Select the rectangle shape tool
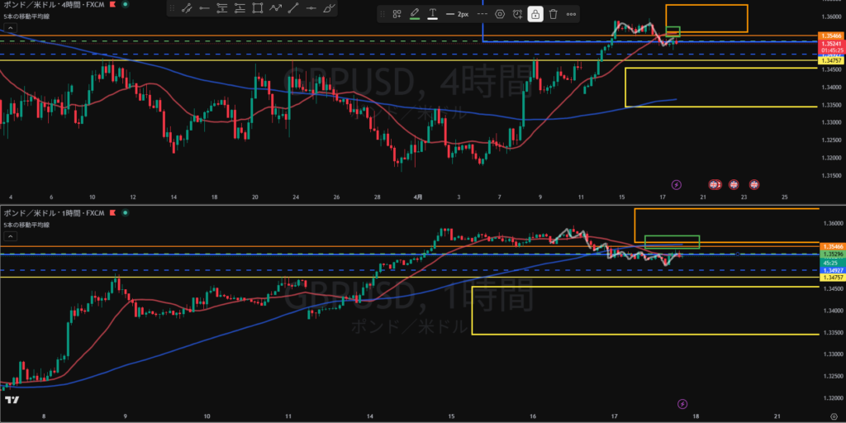The width and height of the screenshot is (846, 423). 258,9
